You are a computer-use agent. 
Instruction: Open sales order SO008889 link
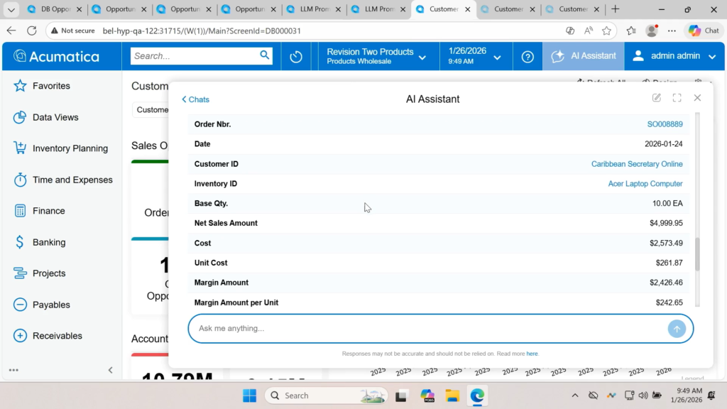click(665, 124)
